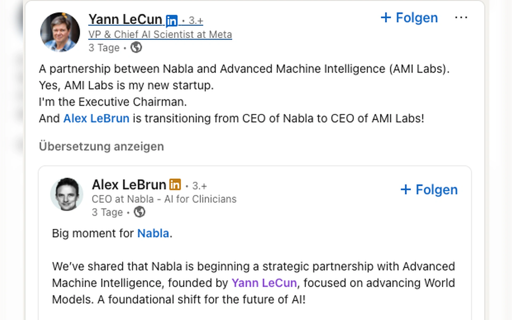Screen dimensions: 512x320
Task: Expand '3.+' indicator beside Alex LeBrun's name
Action: [199, 185]
